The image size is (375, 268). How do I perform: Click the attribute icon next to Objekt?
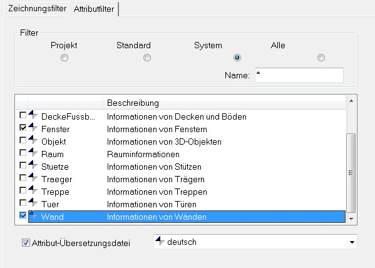point(33,140)
